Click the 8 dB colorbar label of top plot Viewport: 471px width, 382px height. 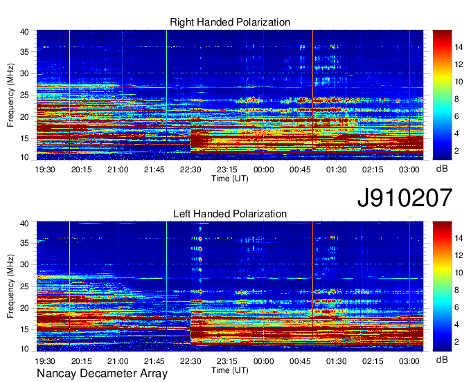(x=457, y=99)
